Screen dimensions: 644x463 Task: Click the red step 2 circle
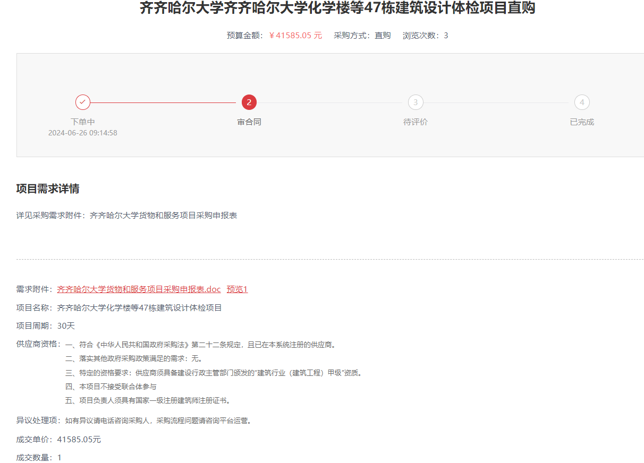pos(249,102)
